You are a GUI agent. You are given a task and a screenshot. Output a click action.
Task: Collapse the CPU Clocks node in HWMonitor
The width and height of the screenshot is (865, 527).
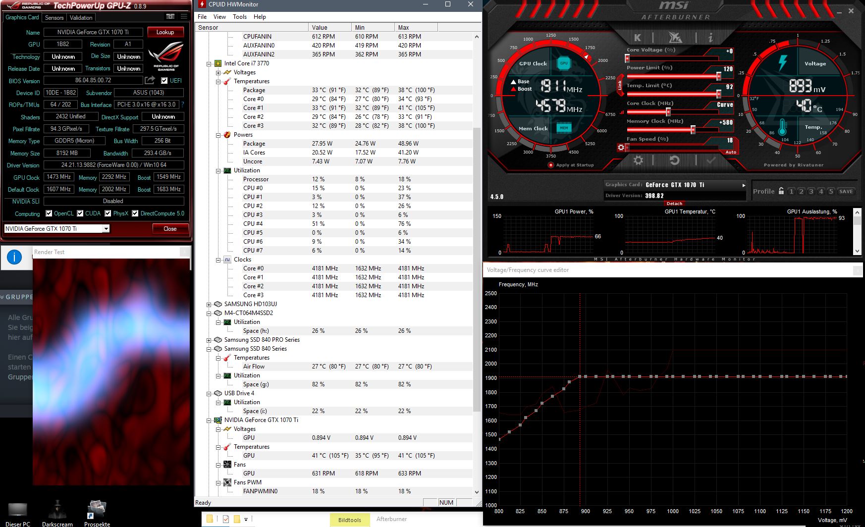pos(218,260)
